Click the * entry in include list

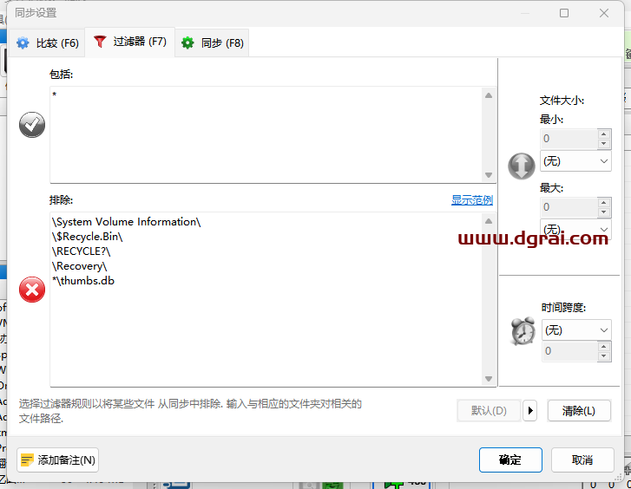click(x=55, y=95)
